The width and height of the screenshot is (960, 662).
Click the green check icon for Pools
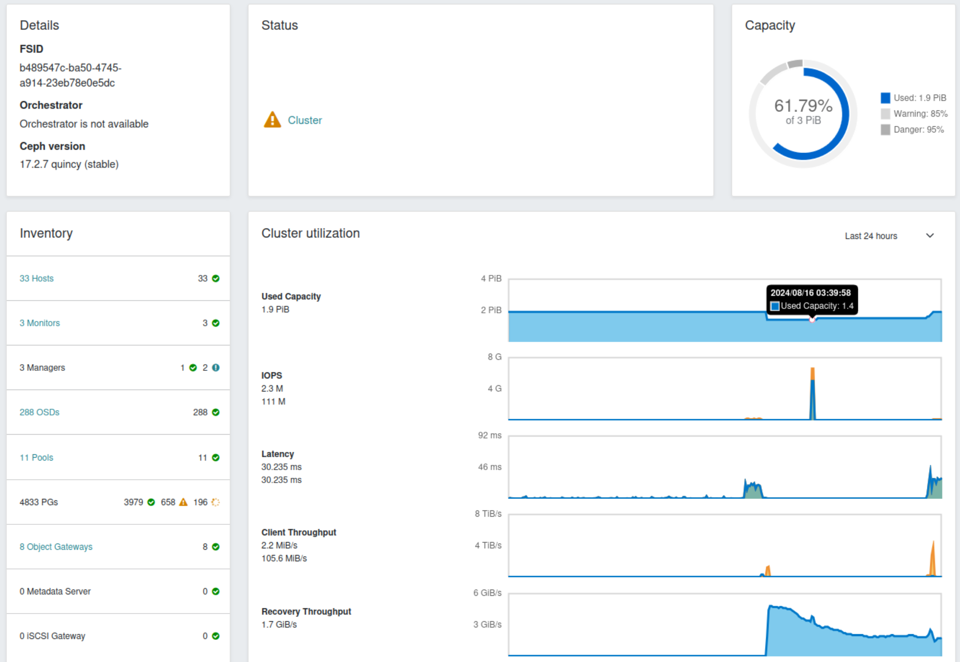tap(216, 457)
